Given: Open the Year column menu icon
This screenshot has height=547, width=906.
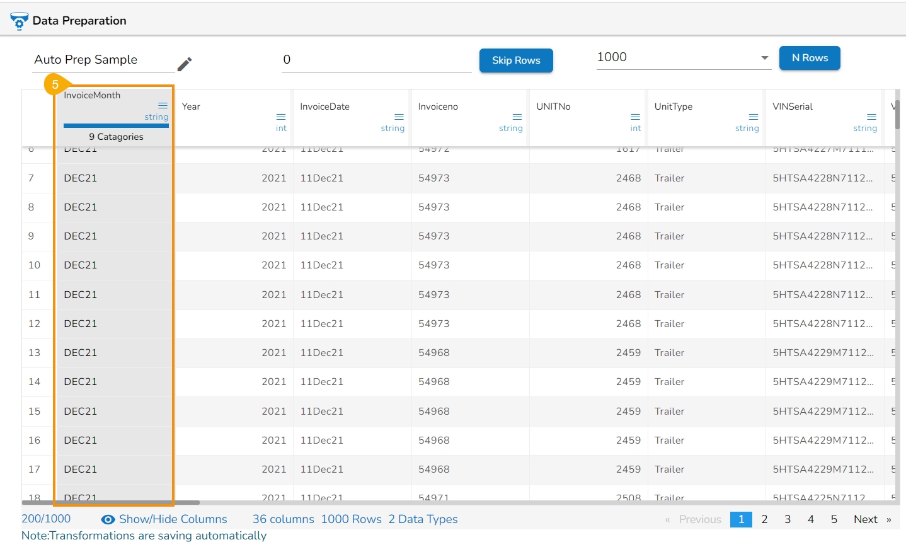Looking at the screenshot, I should pos(281,117).
